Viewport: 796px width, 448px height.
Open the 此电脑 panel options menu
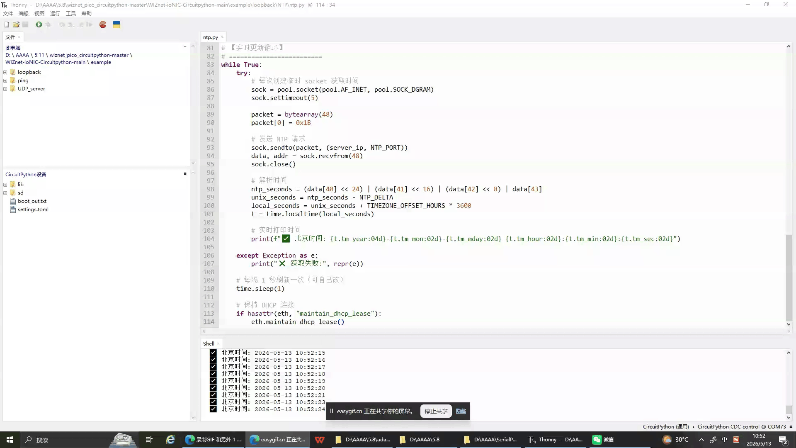click(x=185, y=47)
